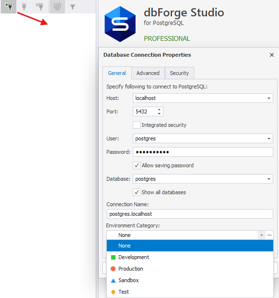Enable the Integrated security checkbox
The width and height of the screenshot is (279, 298).
[137, 125]
